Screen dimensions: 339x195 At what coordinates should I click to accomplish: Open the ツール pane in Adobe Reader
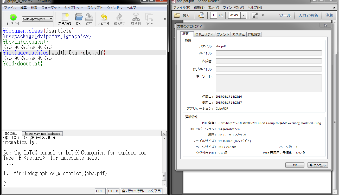coord(285,15)
